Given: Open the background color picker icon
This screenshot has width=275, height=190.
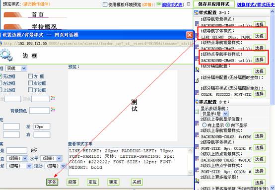Looking at the screenshot, I should coord(53,110).
